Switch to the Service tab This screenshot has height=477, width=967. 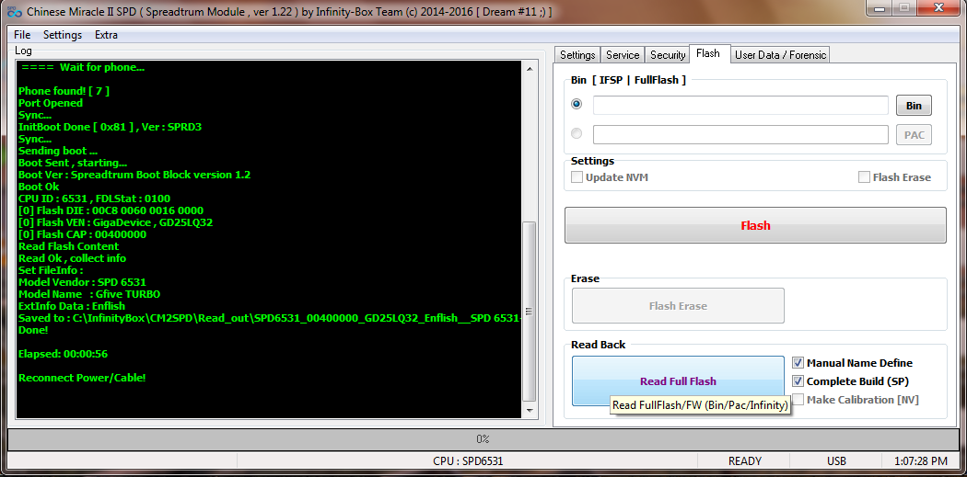pos(623,55)
